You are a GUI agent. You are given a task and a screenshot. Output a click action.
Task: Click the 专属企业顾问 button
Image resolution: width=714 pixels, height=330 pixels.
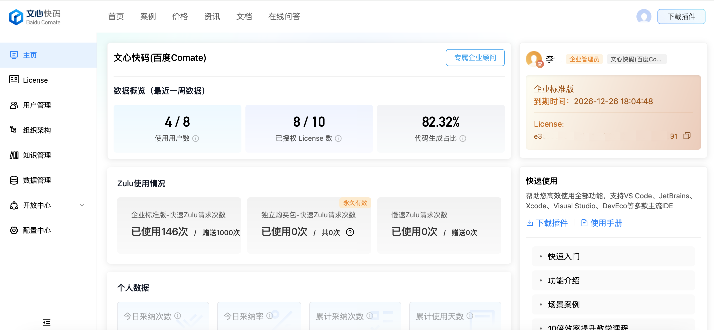(x=475, y=58)
